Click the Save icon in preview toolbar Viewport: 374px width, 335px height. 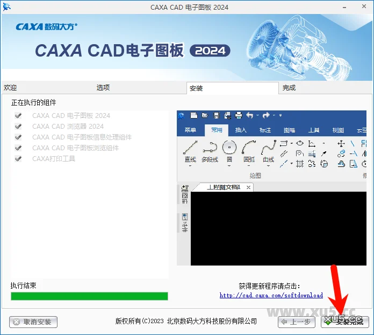pos(216,115)
